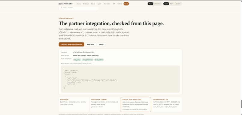Image resolution: width=242 pixels, height=115 pixels.
Task: Open the ClickHouse 26.3 LTS card
Action: click(x=167, y=104)
